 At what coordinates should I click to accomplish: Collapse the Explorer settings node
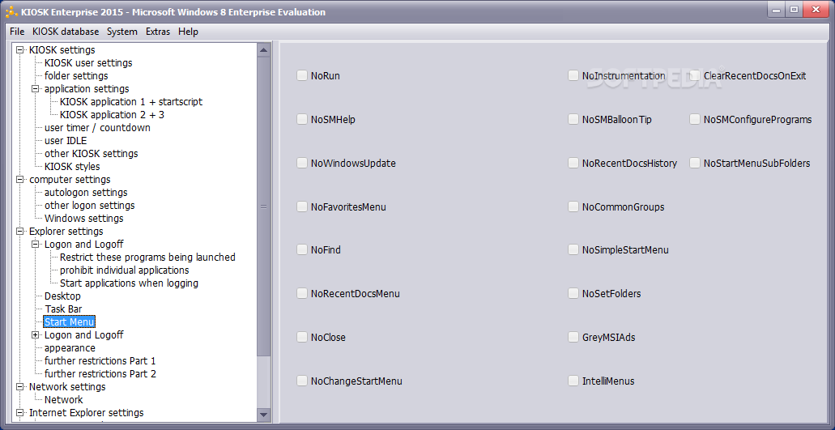click(20, 232)
